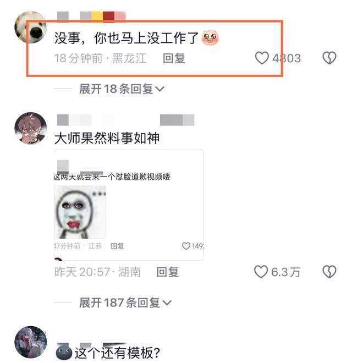
Task: Reply to the 湖南 comment
Action: click(168, 272)
